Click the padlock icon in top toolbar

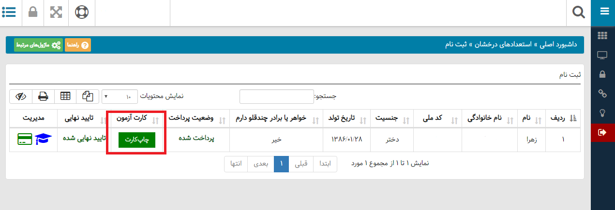[33, 12]
